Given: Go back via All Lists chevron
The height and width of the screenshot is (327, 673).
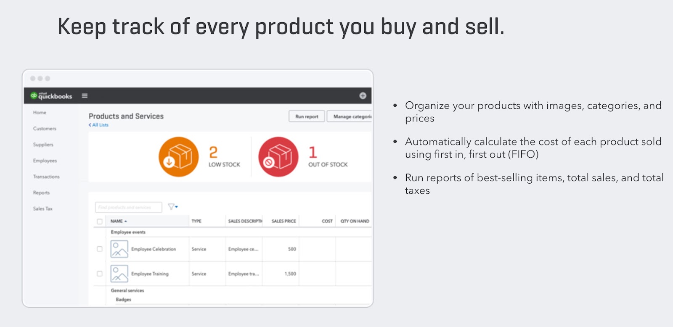Looking at the screenshot, I should [x=90, y=125].
